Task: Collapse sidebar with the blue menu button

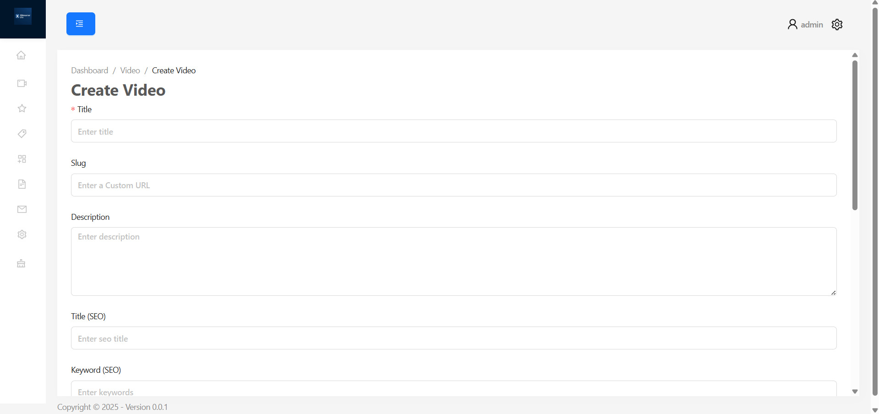Action: (x=81, y=24)
